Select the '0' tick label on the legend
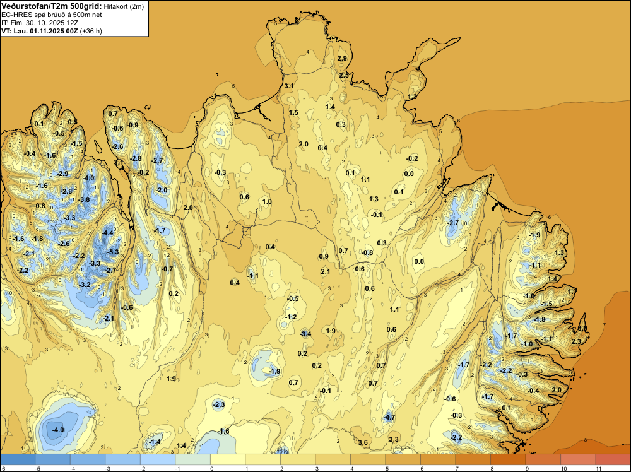This screenshot has width=631, height=472. (x=211, y=468)
